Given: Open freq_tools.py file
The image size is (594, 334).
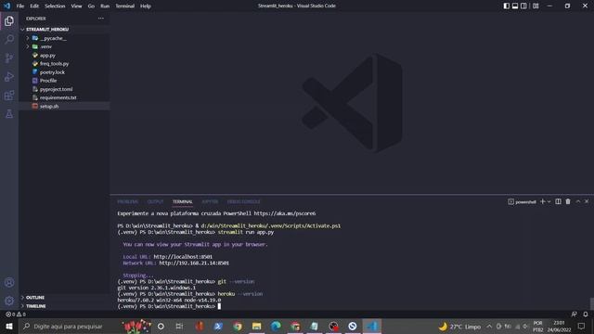Looking at the screenshot, I should pos(64,64).
